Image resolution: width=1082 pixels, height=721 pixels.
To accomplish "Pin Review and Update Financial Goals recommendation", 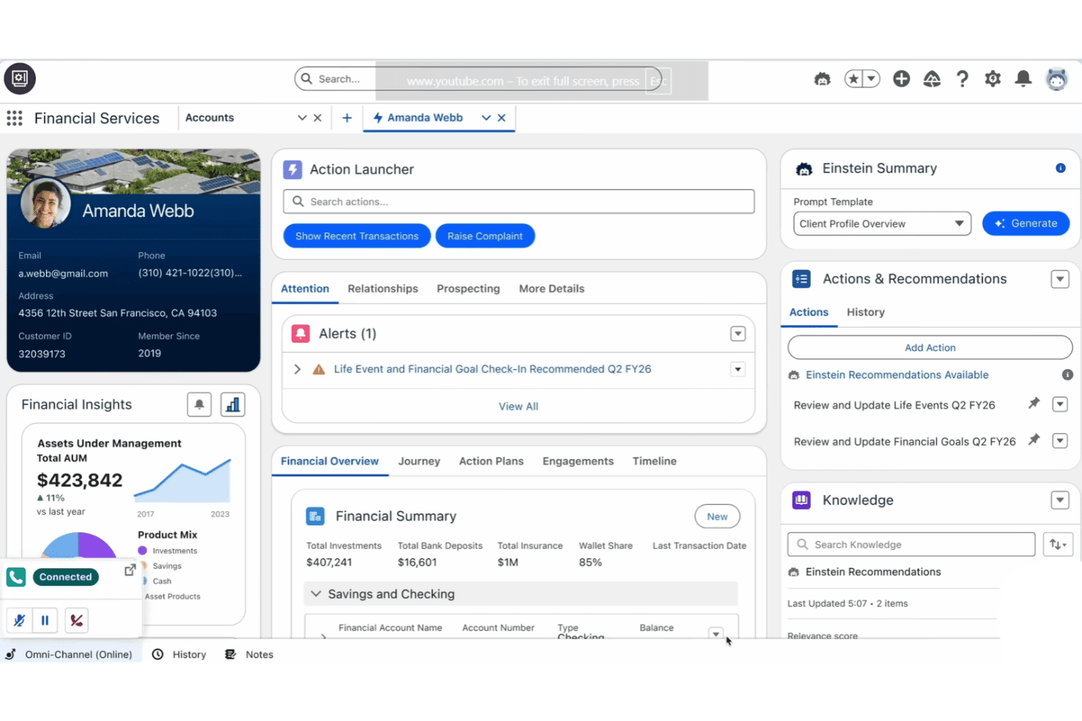I will tap(1034, 440).
